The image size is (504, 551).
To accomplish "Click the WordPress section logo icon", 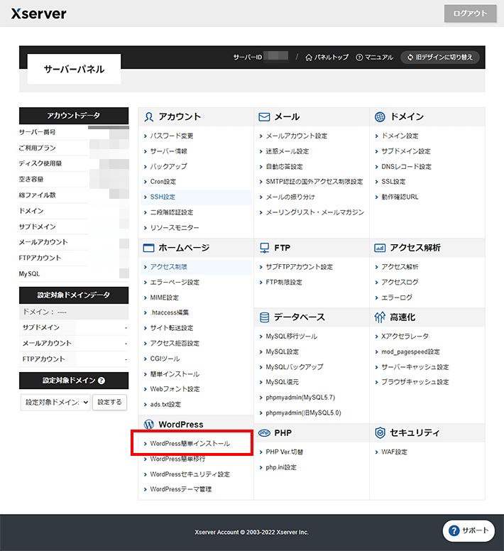I will pyautogui.click(x=149, y=425).
